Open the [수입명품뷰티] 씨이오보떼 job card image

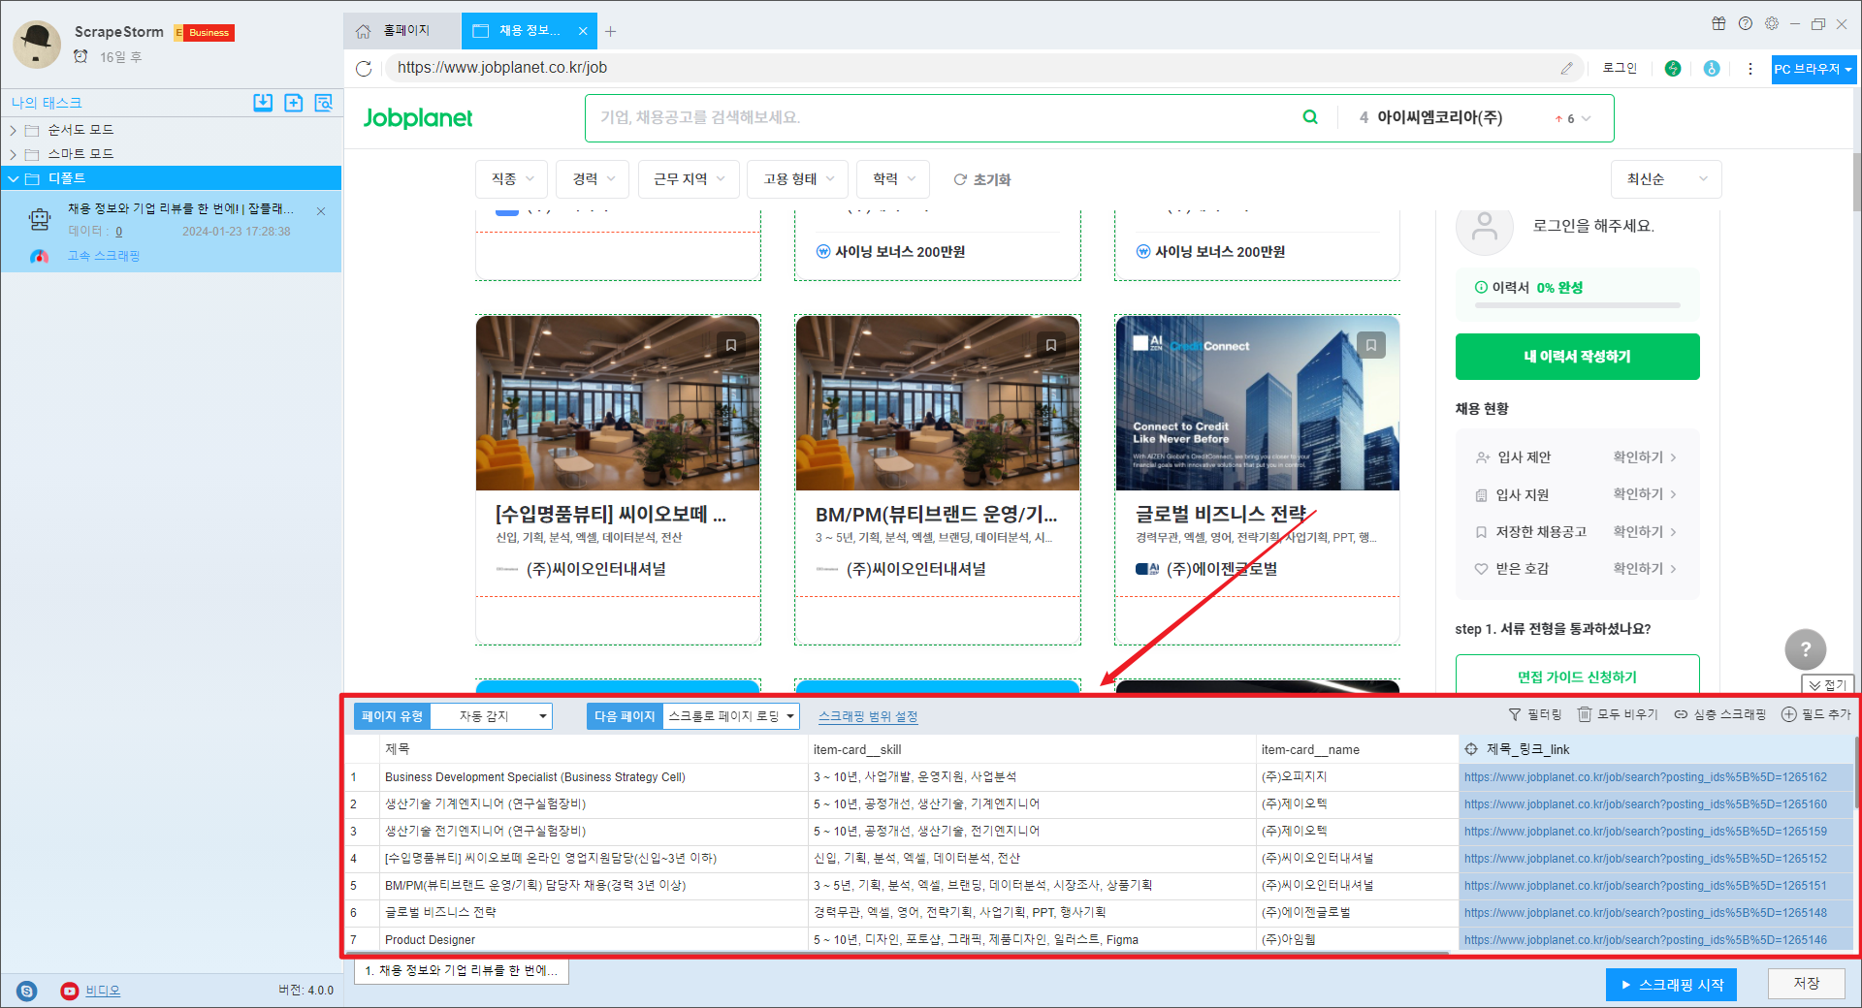click(618, 403)
